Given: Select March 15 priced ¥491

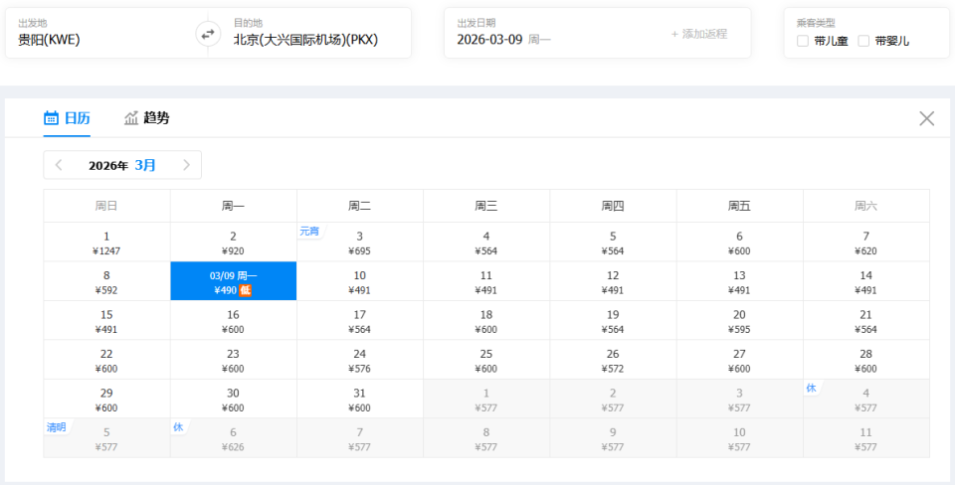Looking at the screenshot, I should (106, 321).
